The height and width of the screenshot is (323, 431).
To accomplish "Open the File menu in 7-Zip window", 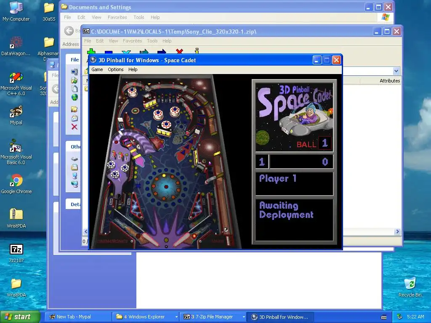I will [x=88, y=41].
